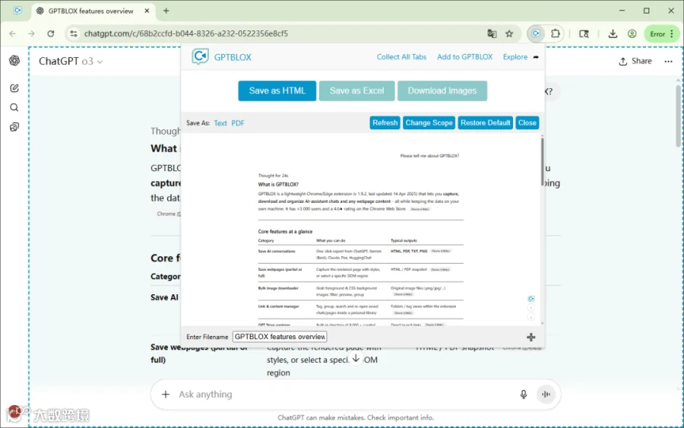Close the GPTBLOX features overview tab
The image size is (684, 428).
pyautogui.click(x=147, y=11)
